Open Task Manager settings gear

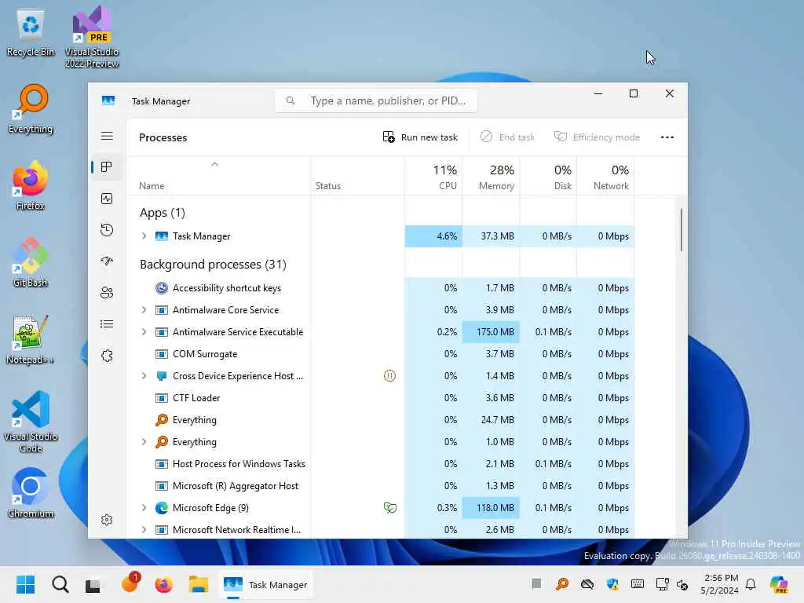tap(107, 520)
